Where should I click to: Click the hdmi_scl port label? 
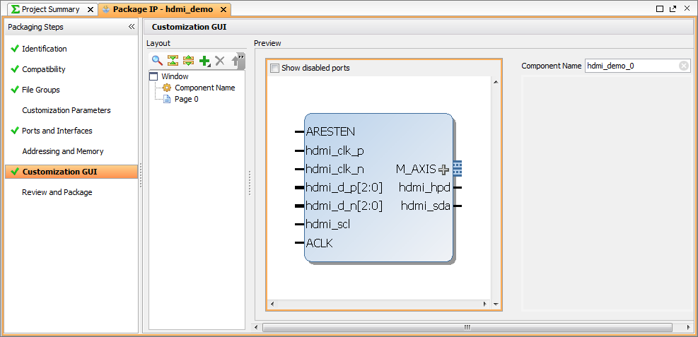pyautogui.click(x=328, y=225)
